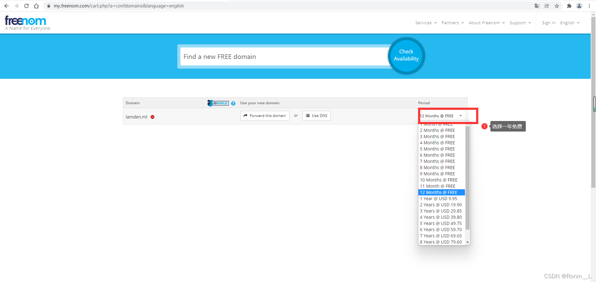
Task: Open the browser extensions puzzle icon
Action: [569, 6]
